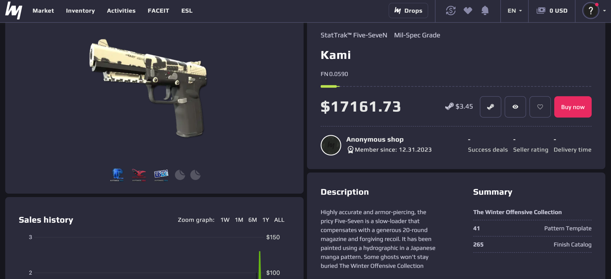The height and width of the screenshot is (279, 611).
Task: Select the first blue Katowice sticker
Action: pyautogui.click(x=117, y=174)
